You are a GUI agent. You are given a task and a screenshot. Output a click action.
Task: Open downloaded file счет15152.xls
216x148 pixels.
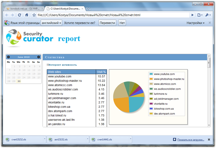tap(23, 139)
